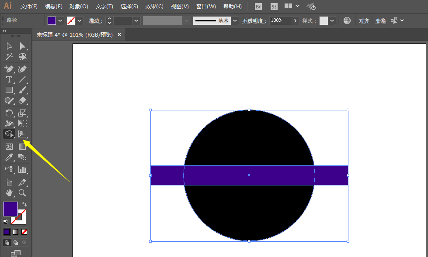Screen dimensions: 428x257
Task: Open the 视图(V) menu
Action: [180, 6]
